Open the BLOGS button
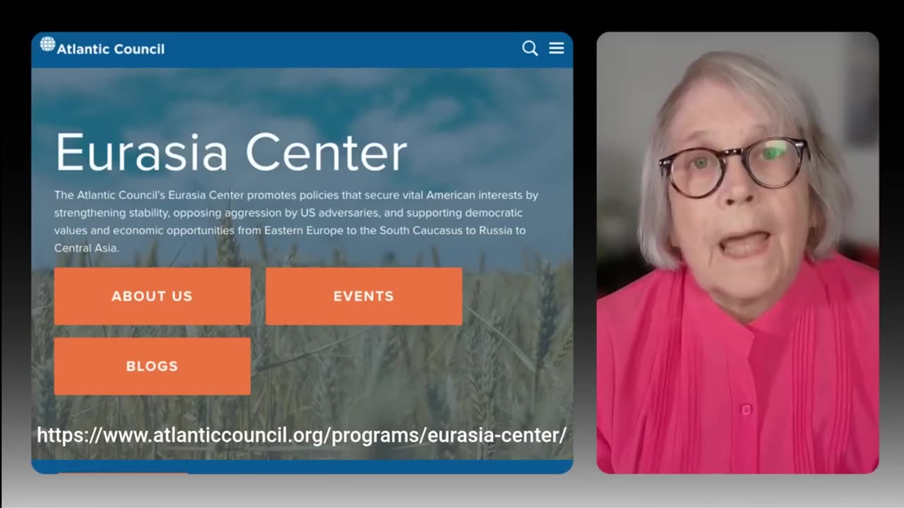This screenshot has height=508, width=904. tap(152, 366)
